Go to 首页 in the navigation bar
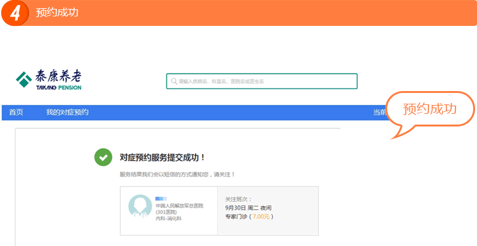The width and height of the screenshot is (477, 246). (16, 113)
